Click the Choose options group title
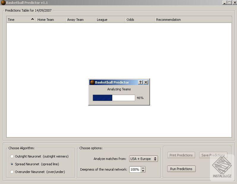This screenshot has width=237, height=184. click(x=91, y=148)
